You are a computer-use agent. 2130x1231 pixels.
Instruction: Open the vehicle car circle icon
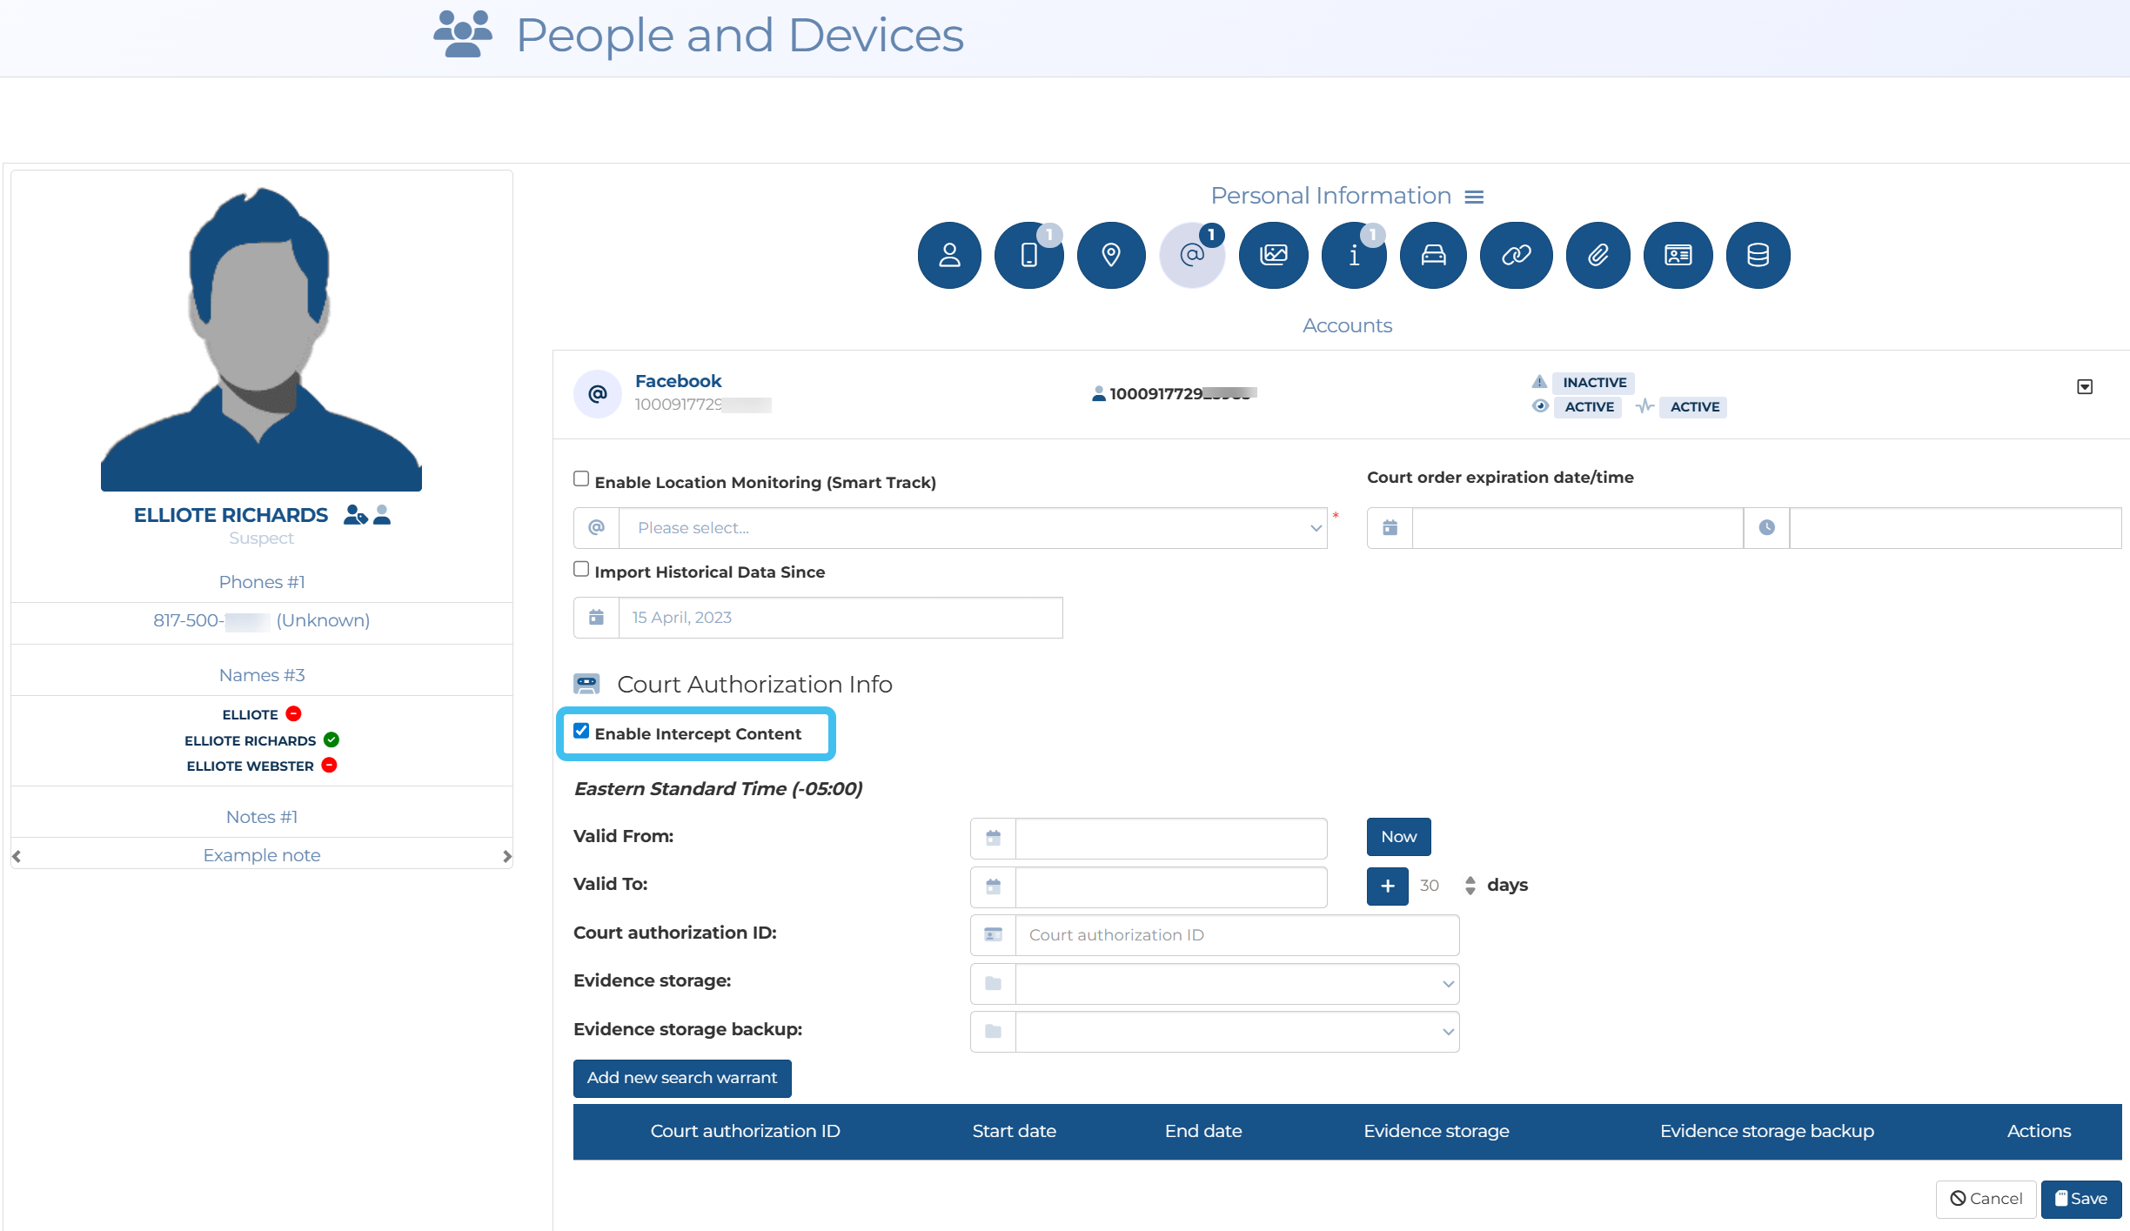[1433, 255]
